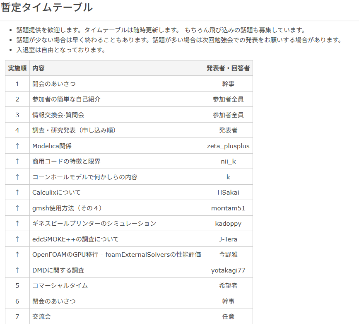This screenshot has width=359, height=328.
Task: Click the bullet text 入退室は自由となっております。
Action: click(61, 50)
